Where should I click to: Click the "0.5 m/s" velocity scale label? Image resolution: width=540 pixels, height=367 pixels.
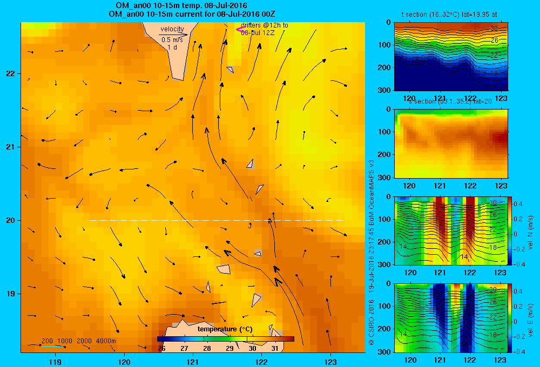172,40
